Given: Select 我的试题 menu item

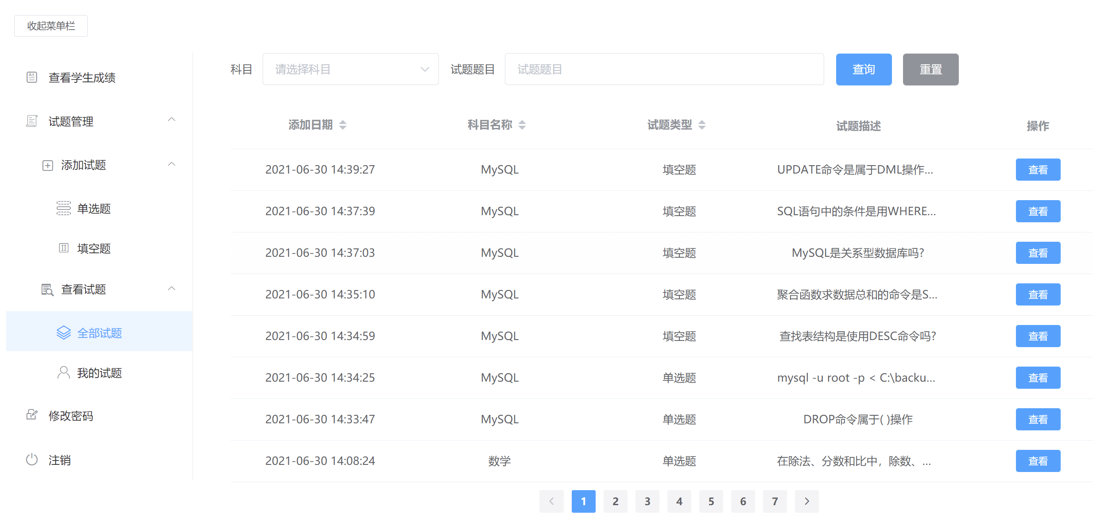Looking at the screenshot, I should tap(100, 373).
